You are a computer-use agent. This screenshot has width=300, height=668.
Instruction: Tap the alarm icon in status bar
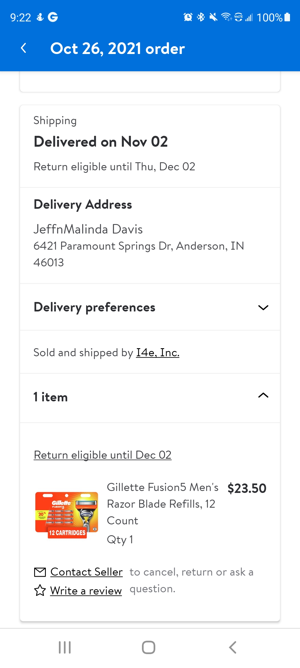coord(188,17)
